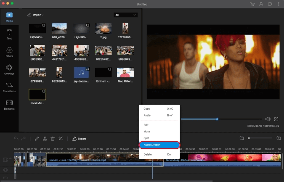Select Mute in the context menu

(147, 132)
